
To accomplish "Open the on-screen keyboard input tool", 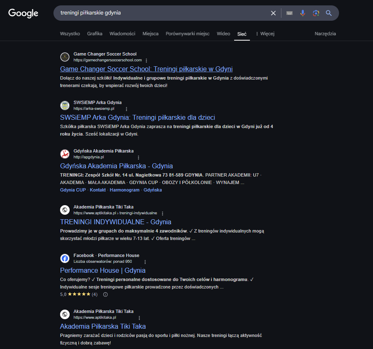I will [289, 13].
